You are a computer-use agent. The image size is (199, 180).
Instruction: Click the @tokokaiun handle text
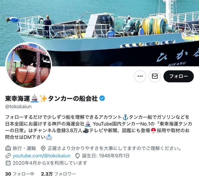18,106
